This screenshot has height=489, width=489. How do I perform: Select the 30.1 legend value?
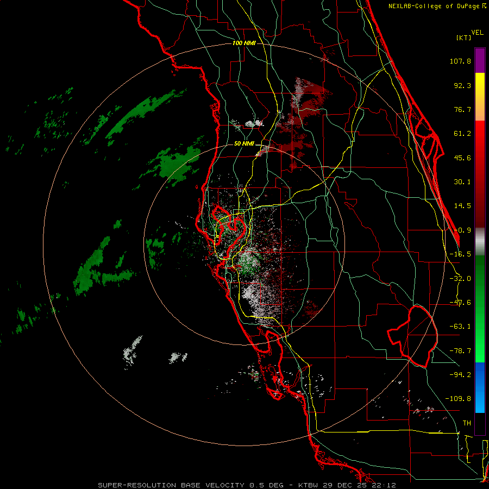pos(462,182)
